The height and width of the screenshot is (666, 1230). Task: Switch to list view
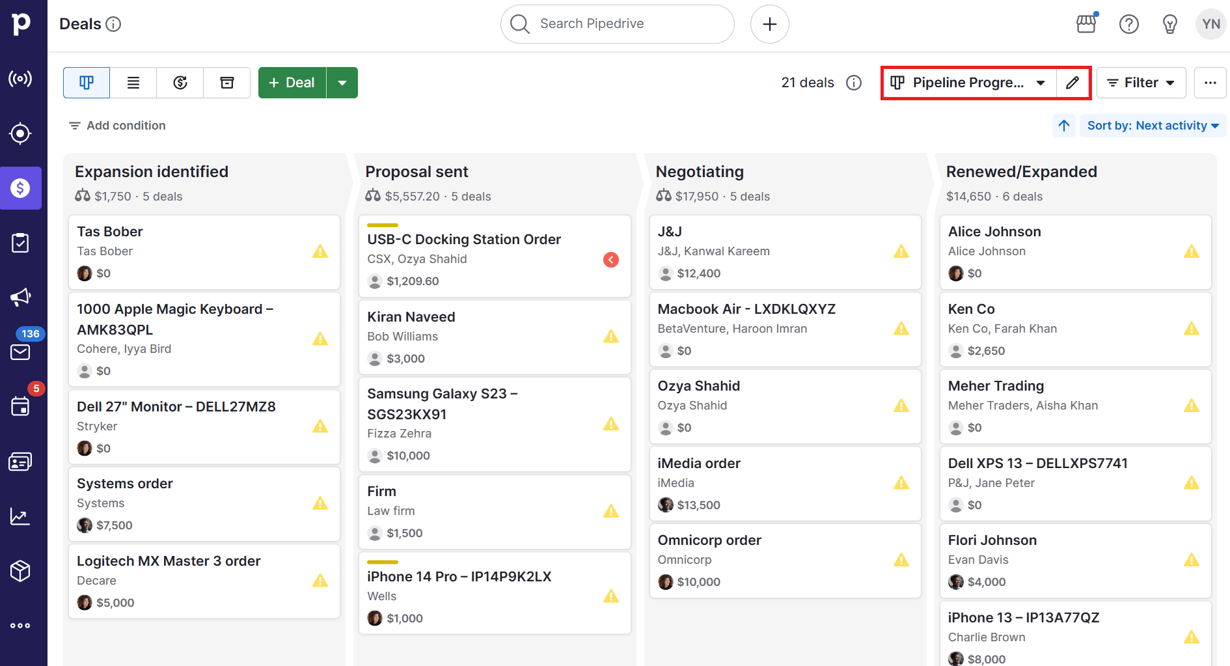133,83
